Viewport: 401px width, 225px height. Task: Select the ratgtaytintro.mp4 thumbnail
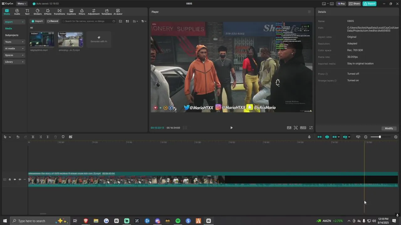coord(42,39)
